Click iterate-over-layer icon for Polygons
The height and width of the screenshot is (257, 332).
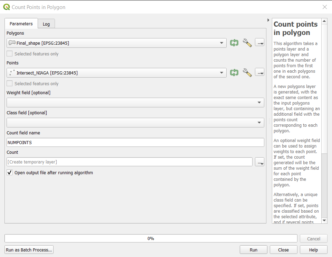pos(234,43)
